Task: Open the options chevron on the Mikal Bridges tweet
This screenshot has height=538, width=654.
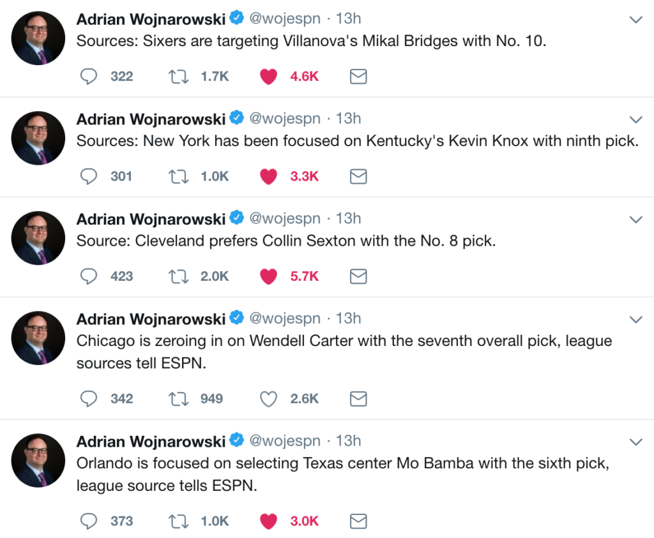Action: coord(635,20)
